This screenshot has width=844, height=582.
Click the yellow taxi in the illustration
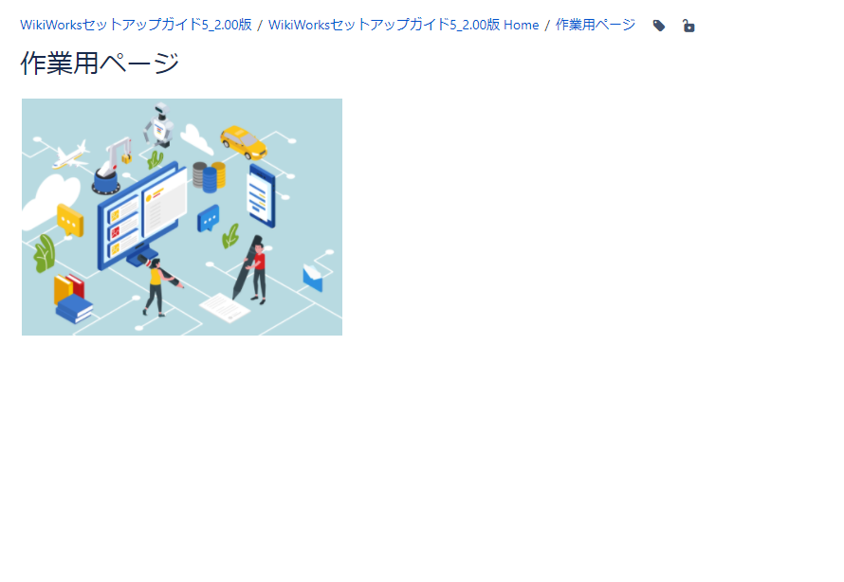tap(244, 141)
